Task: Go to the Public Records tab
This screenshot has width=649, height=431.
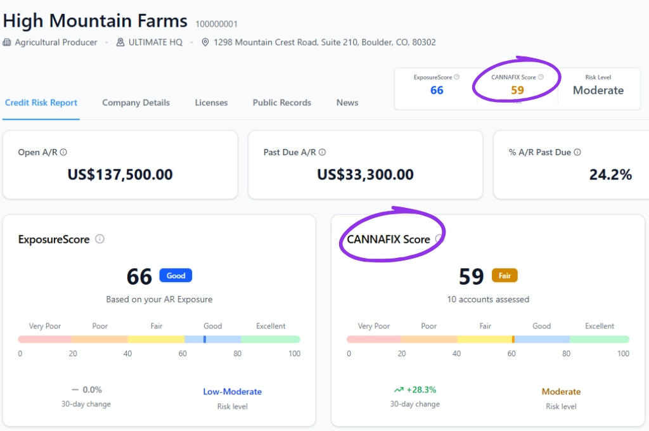Action: (x=282, y=103)
